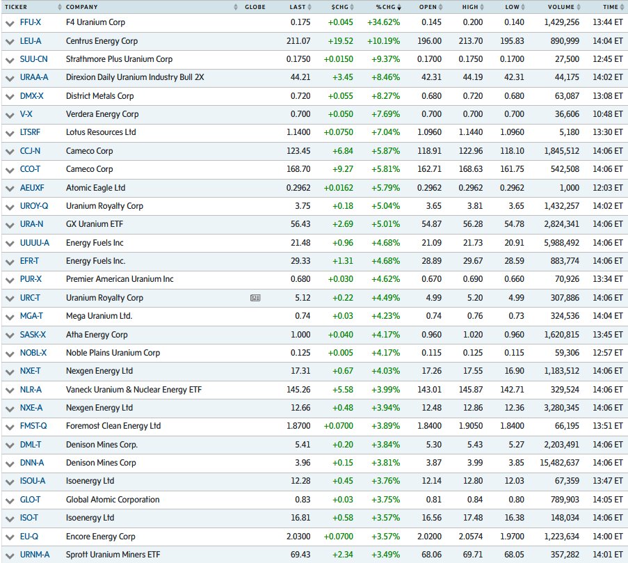This screenshot has width=628, height=563.
Task: Select the +10.19% change value
Action: [383, 41]
